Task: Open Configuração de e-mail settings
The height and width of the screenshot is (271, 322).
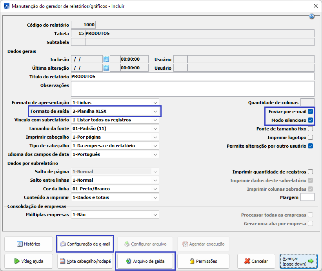Action: (x=85, y=244)
